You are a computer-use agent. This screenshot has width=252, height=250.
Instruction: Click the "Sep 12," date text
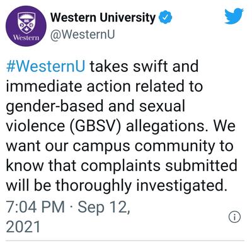[104, 208]
